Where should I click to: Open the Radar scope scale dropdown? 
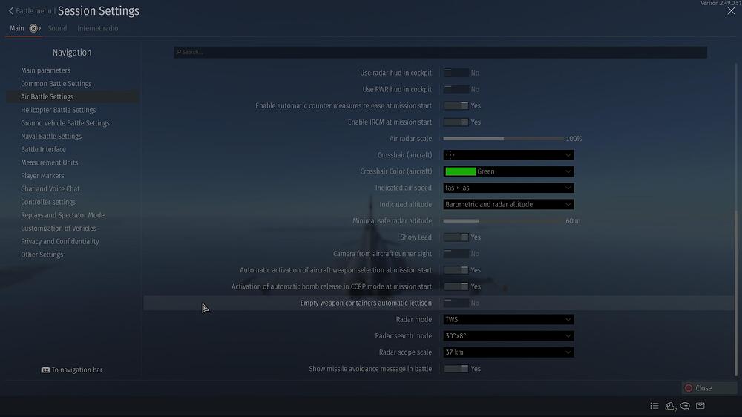click(508, 352)
